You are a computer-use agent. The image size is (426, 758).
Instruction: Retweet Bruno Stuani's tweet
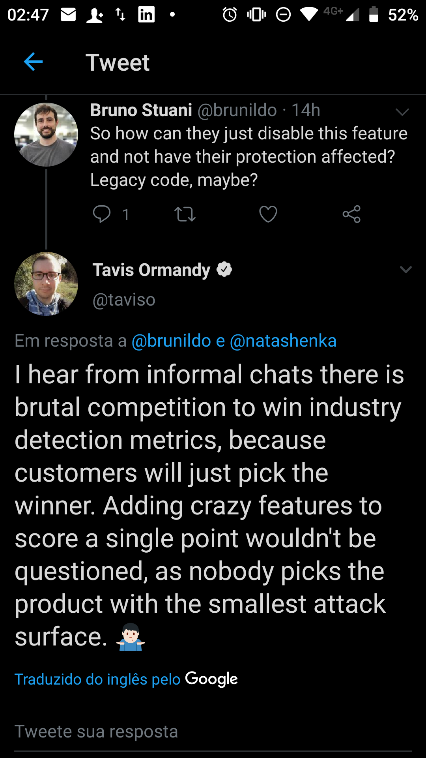185,214
